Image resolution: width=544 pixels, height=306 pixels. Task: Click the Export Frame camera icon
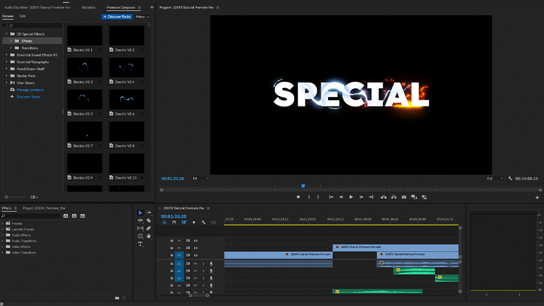point(403,197)
